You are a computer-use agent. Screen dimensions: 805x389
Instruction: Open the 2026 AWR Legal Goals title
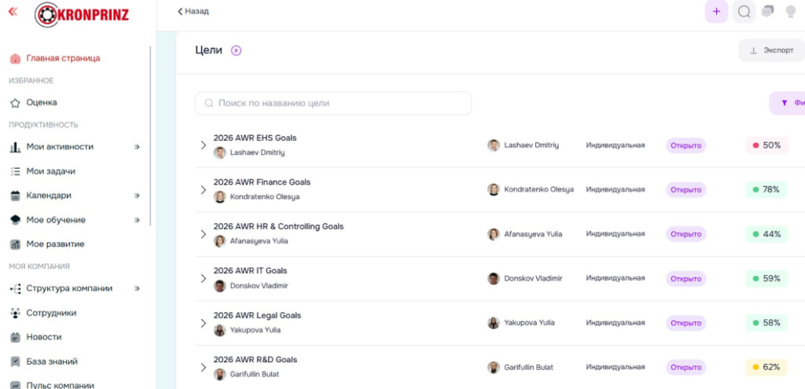pos(257,316)
